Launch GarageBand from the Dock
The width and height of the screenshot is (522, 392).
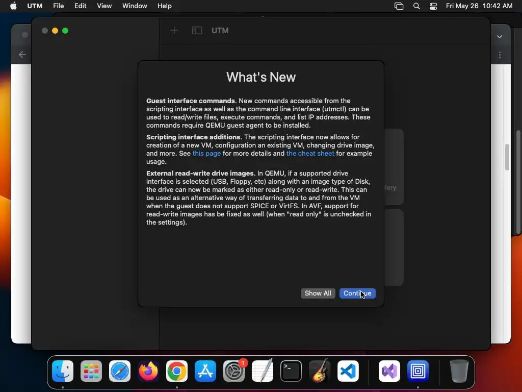point(320,371)
